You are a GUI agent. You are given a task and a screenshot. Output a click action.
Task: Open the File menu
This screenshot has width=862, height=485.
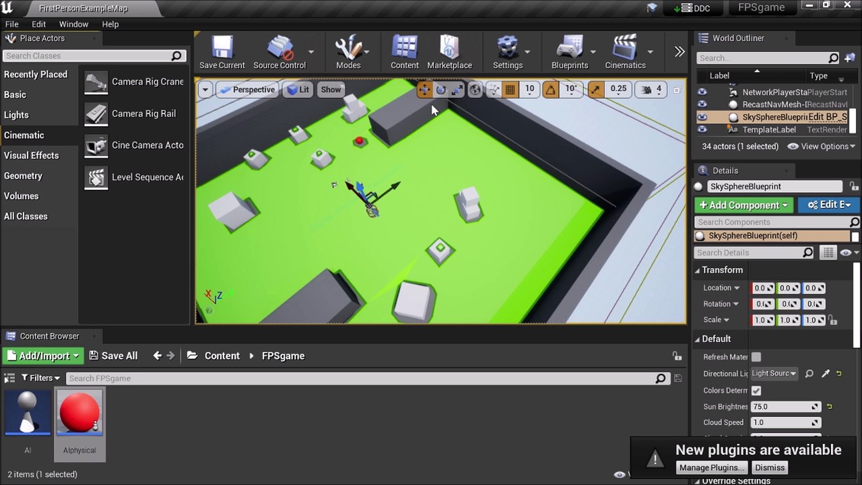point(12,24)
